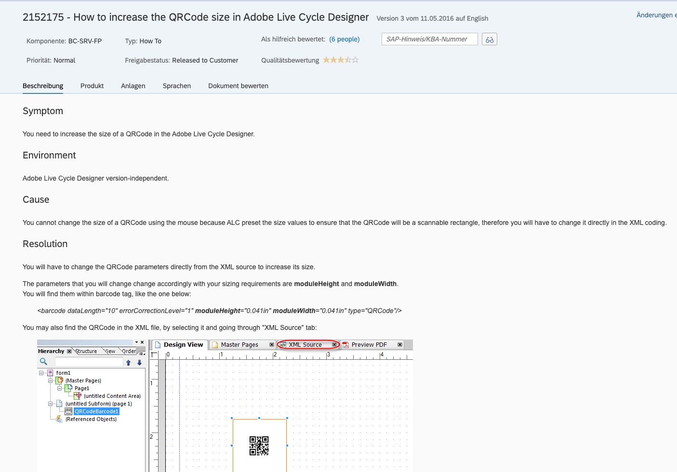The image size is (677, 472).
Task: Collapse the form1 tree node
Action: (x=41, y=373)
